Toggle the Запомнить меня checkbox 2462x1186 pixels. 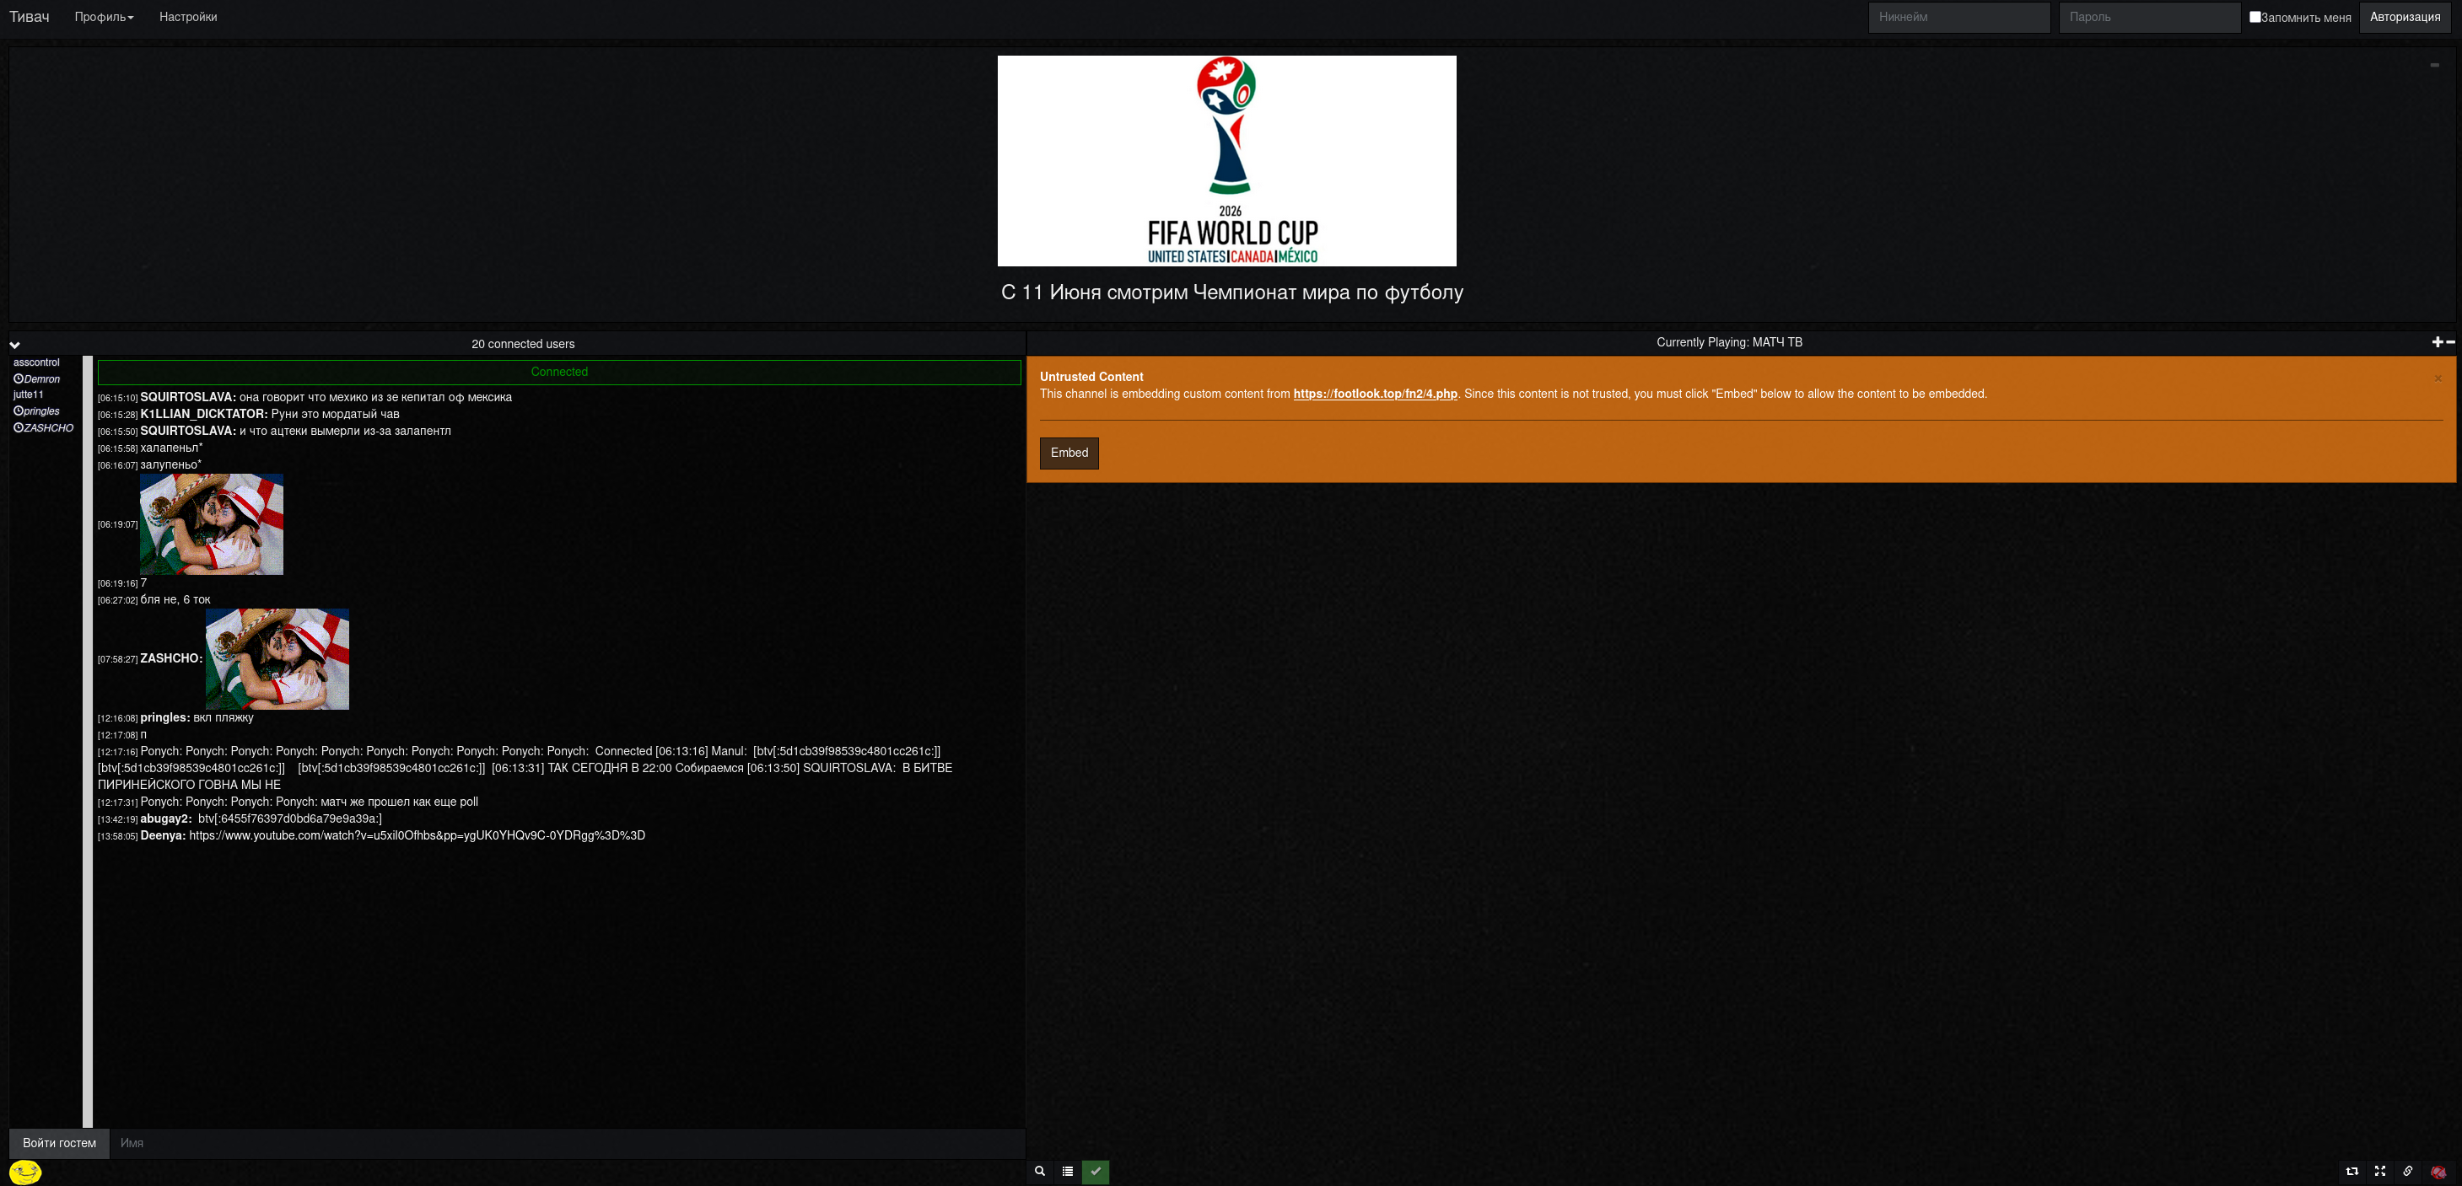pyautogui.click(x=2255, y=16)
